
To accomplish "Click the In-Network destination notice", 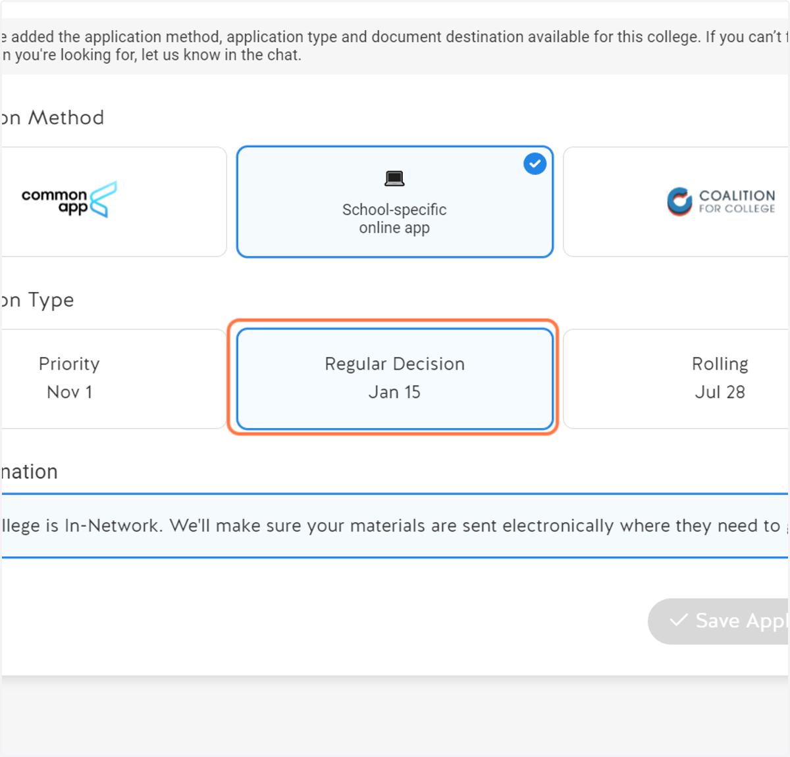I will point(395,525).
